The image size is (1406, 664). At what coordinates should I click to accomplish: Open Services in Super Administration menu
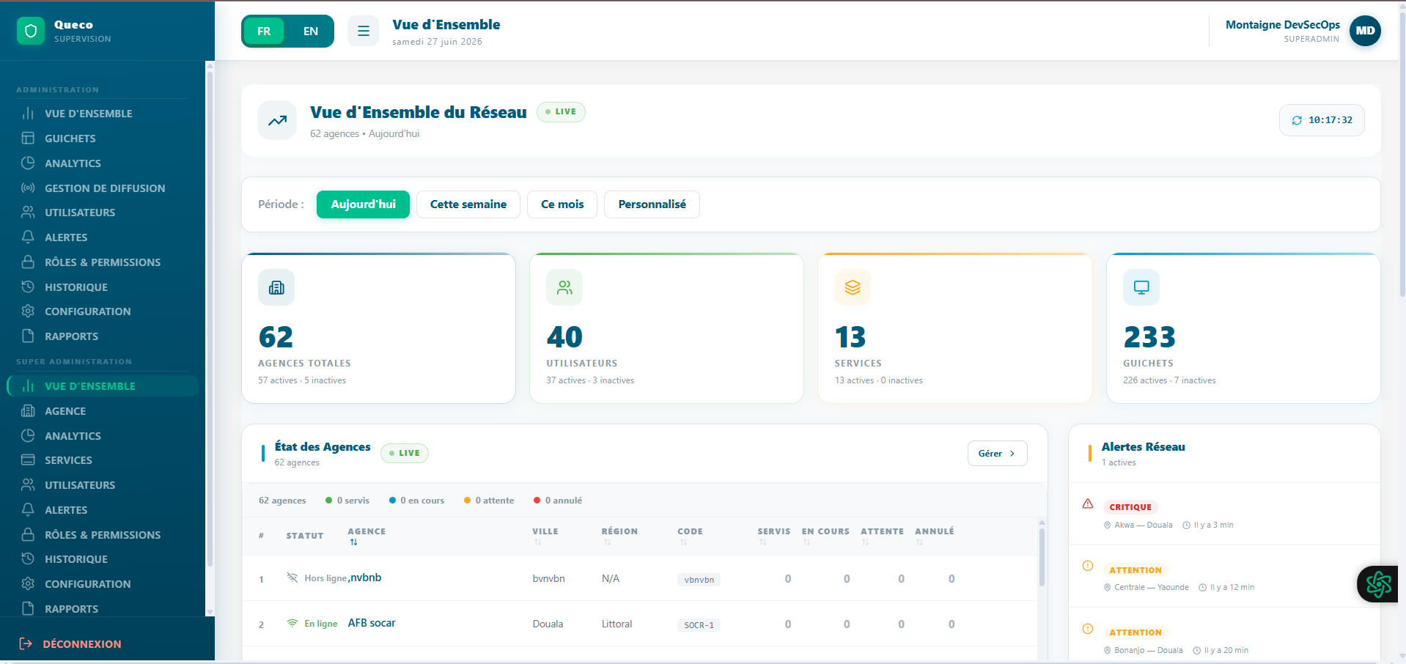[103, 460]
